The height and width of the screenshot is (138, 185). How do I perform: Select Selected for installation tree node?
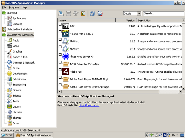pos(20,30)
